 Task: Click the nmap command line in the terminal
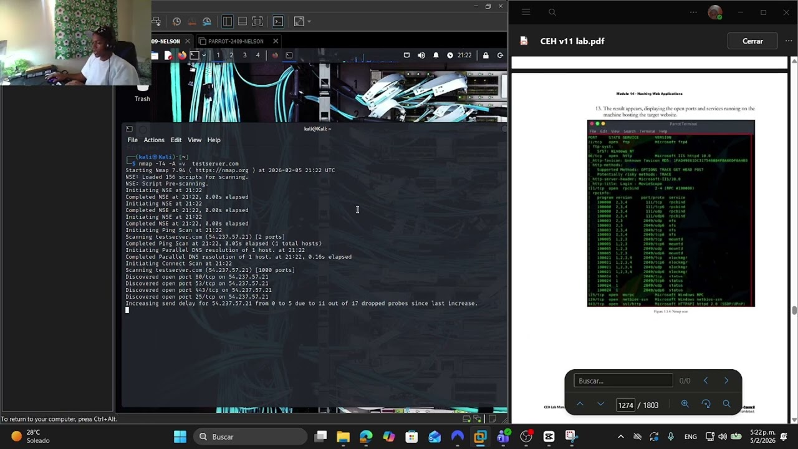point(189,163)
